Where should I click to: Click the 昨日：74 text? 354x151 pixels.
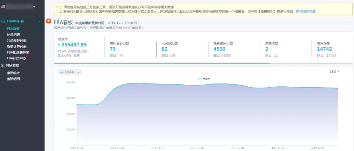[x=116, y=55]
